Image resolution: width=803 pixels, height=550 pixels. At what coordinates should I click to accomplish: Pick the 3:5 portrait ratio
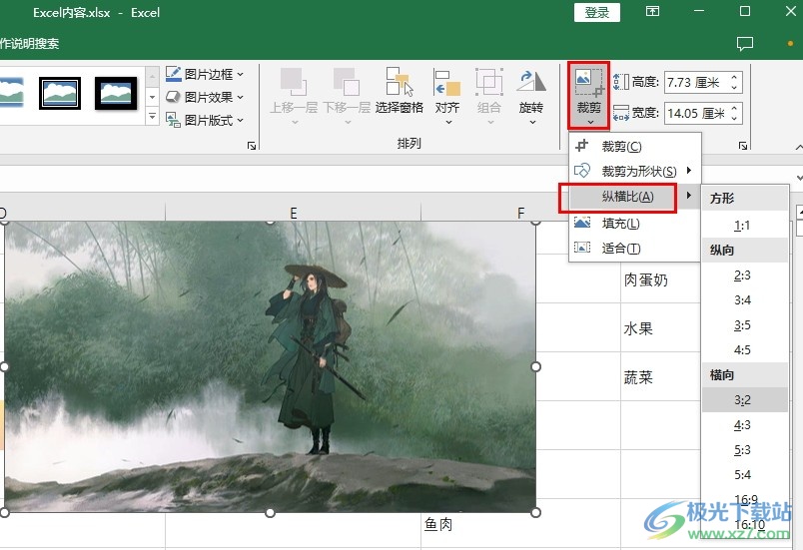[744, 325]
